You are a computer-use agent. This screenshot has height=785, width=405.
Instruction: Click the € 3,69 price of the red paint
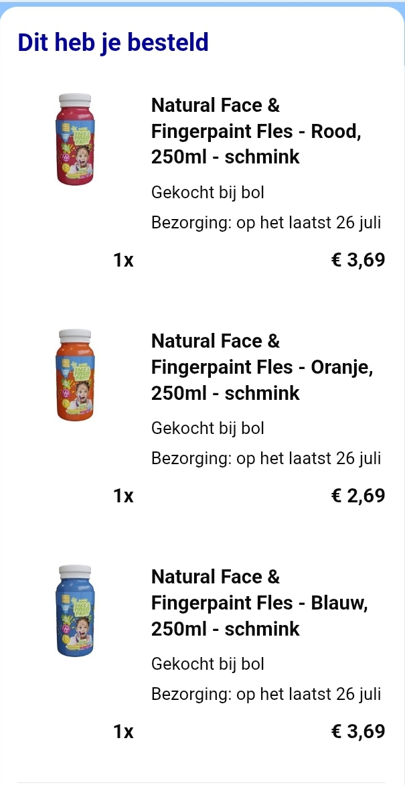click(359, 260)
